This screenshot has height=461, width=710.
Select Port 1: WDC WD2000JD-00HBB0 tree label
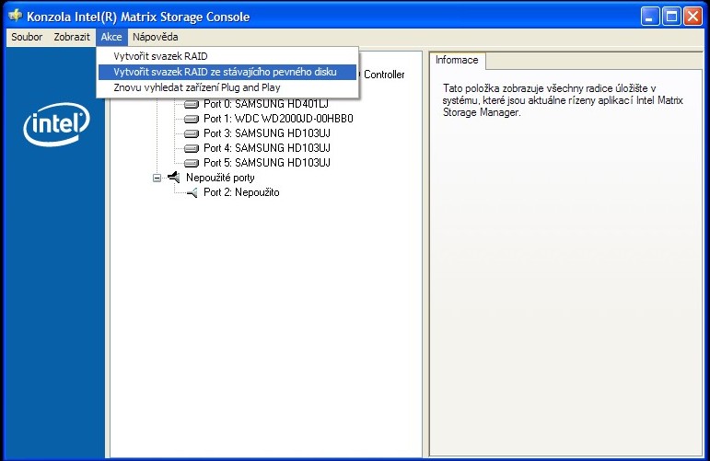coord(278,119)
